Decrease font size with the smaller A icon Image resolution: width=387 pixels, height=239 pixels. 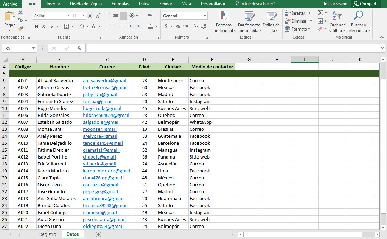[98, 16]
